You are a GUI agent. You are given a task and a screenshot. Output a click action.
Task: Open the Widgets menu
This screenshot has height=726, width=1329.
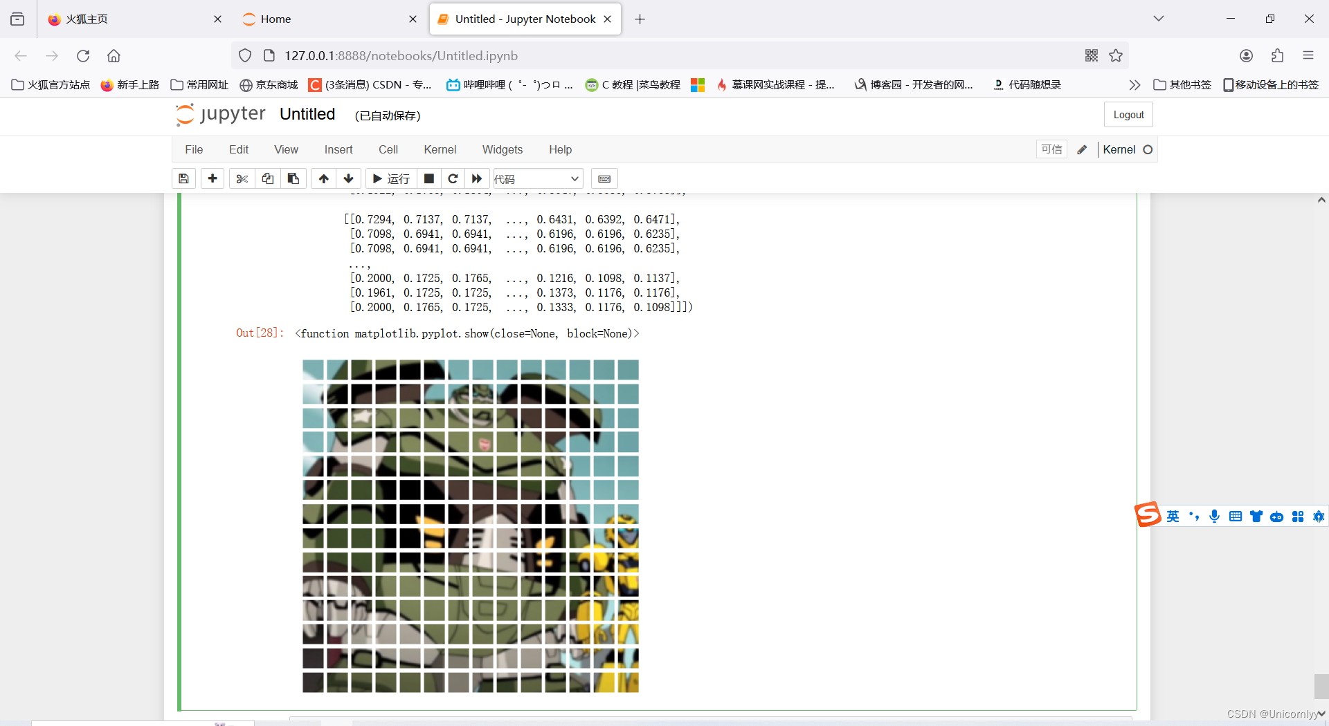pos(503,149)
